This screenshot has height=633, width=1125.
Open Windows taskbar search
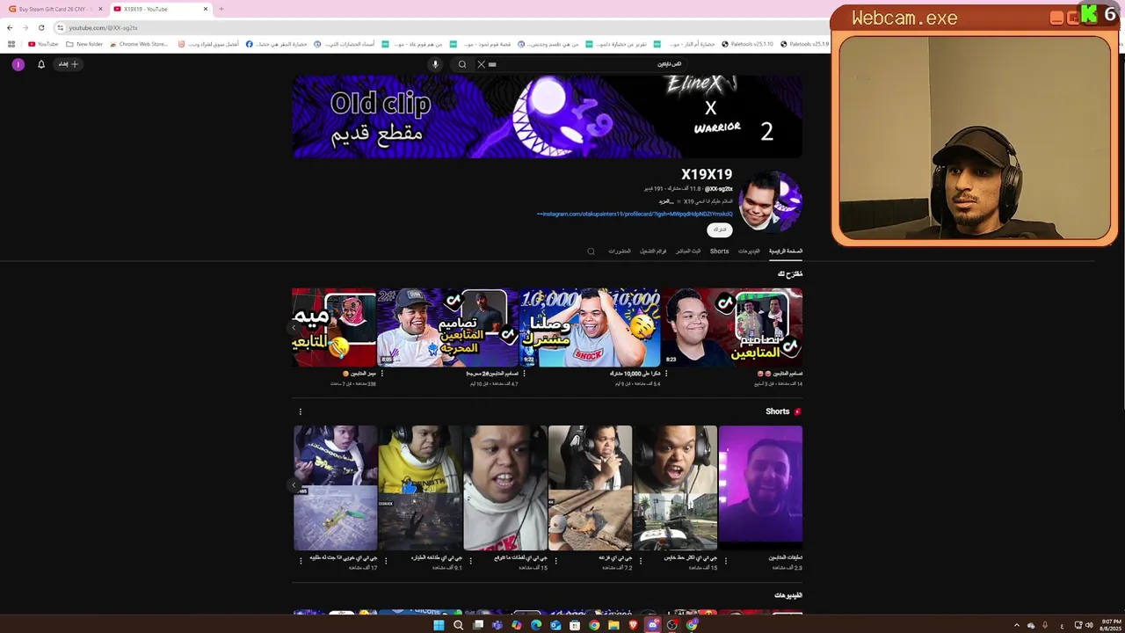pos(458,625)
